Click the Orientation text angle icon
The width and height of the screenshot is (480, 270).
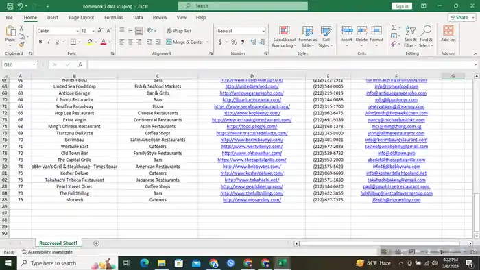click(149, 31)
